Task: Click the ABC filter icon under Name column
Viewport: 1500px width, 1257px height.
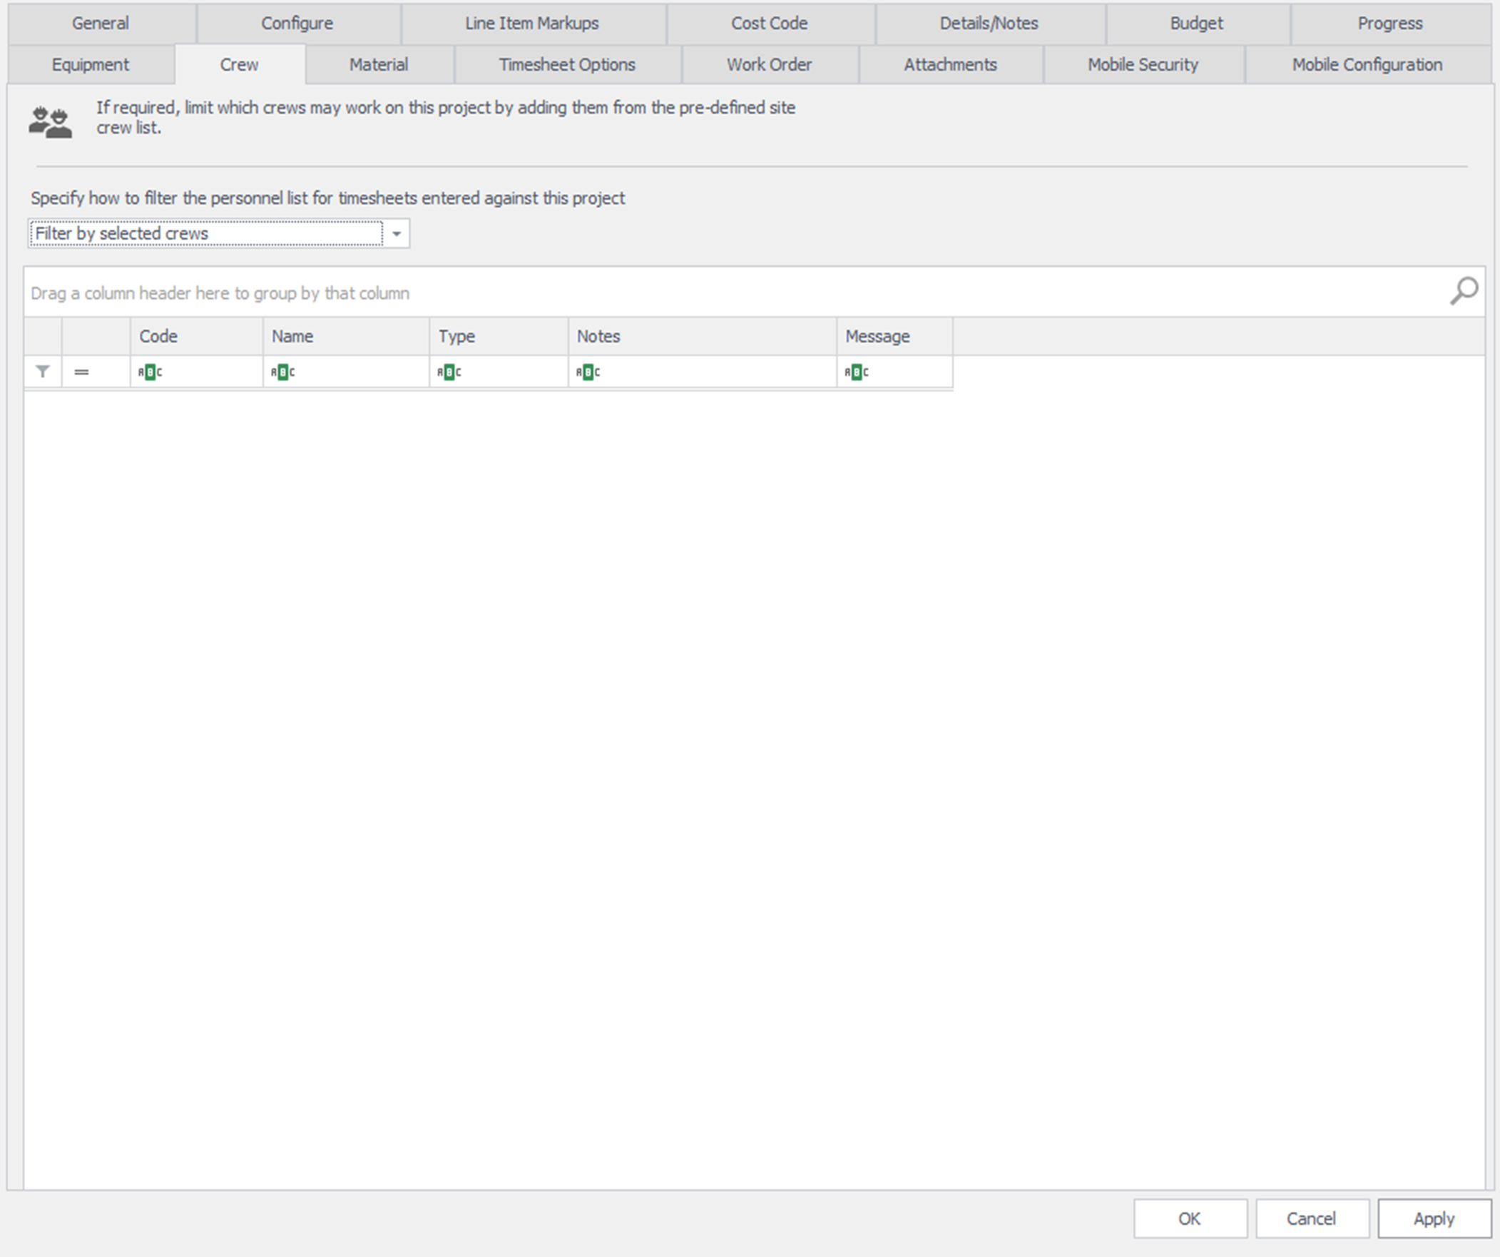Action: (x=283, y=372)
